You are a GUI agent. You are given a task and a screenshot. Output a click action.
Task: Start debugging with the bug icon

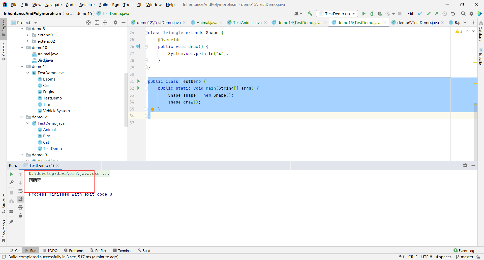point(372,14)
